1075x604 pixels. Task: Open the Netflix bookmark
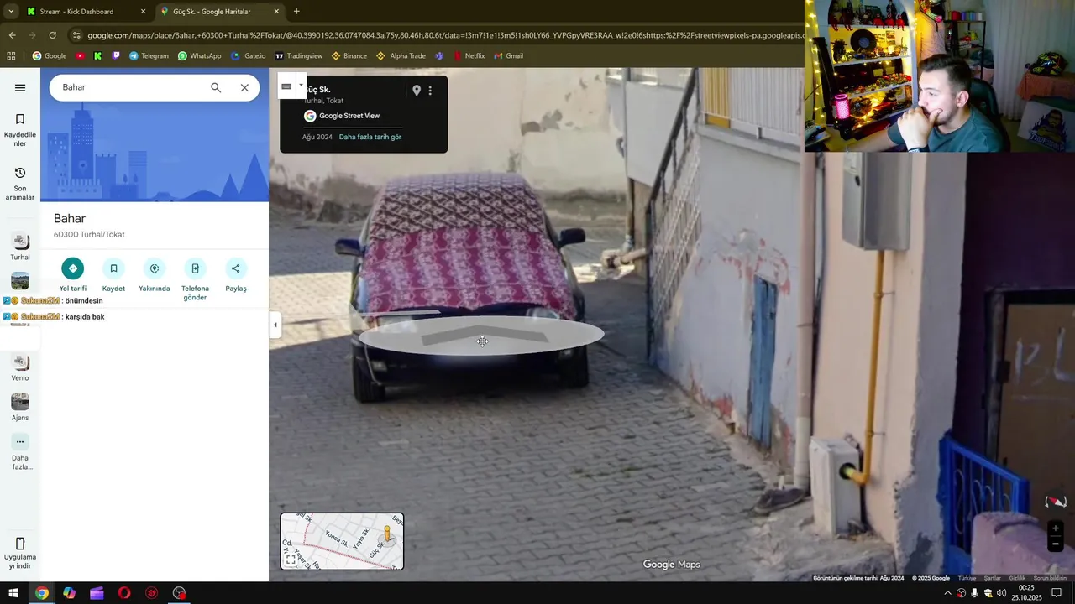pyautogui.click(x=469, y=56)
